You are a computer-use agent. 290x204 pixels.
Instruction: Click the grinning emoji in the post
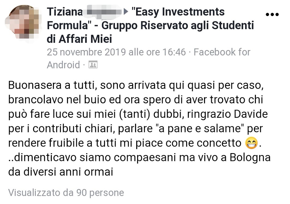(x=251, y=143)
